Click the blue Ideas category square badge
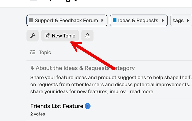 [x=114, y=20]
